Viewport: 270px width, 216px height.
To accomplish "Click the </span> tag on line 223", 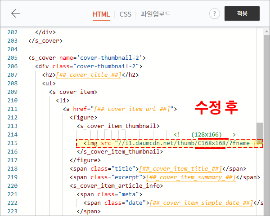I will (89, 212).
